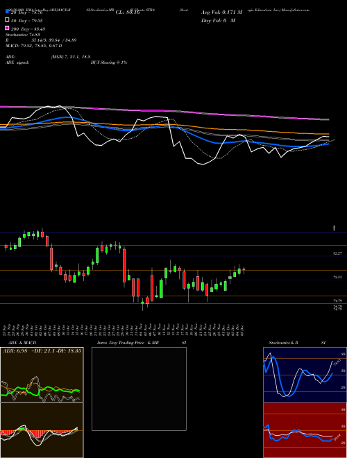
Task: Click the 78.53 price axis label
Action: click(x=338, y=277)
